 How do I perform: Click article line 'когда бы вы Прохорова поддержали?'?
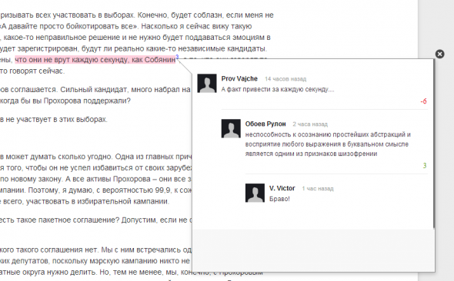click(x=65, y=101)
